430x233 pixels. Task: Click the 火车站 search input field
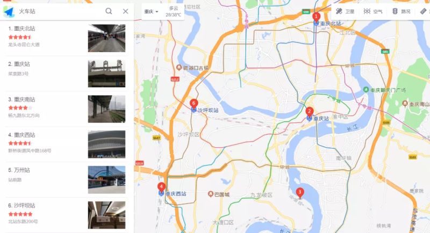pos(60,11)
